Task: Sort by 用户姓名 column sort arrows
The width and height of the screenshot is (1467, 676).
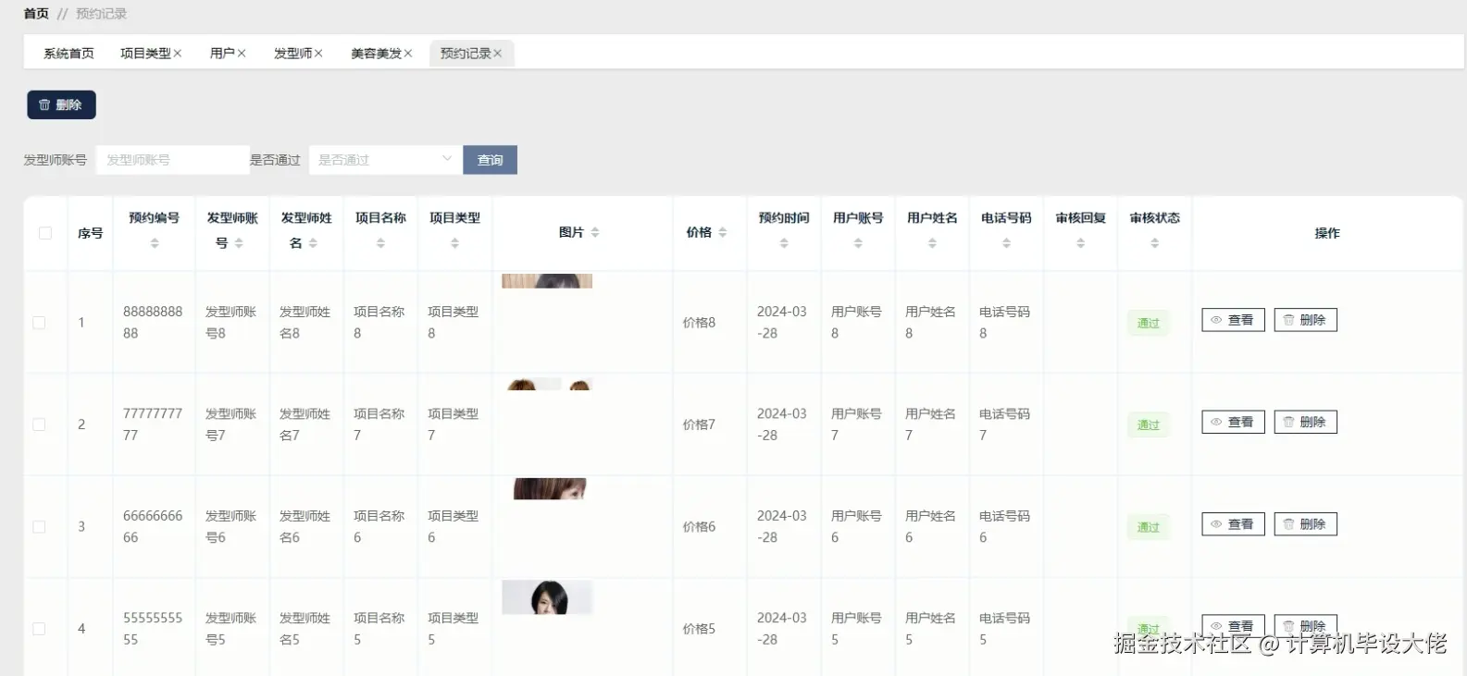Action: (x=932, y=243)
